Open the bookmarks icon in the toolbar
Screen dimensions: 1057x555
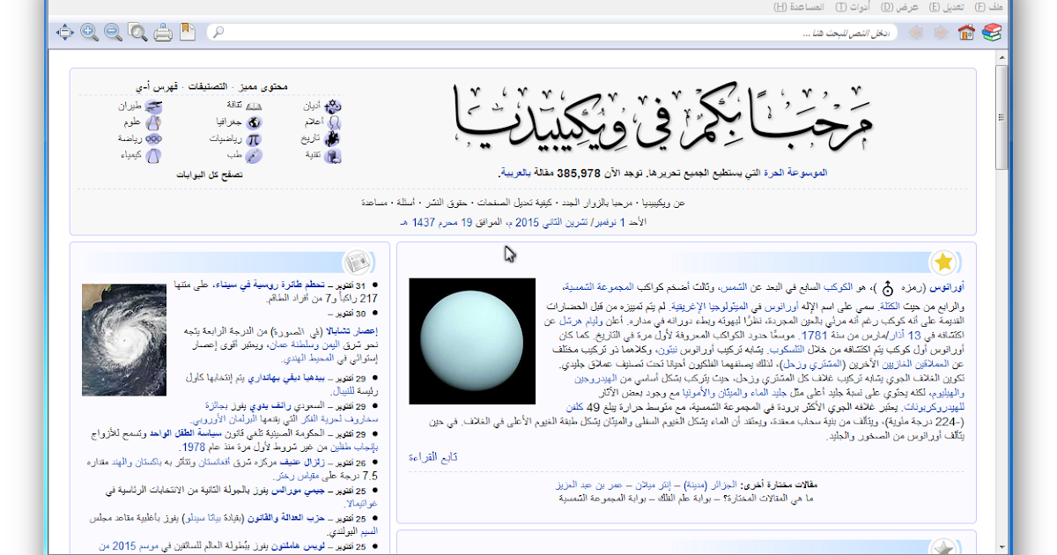[187, 33]
